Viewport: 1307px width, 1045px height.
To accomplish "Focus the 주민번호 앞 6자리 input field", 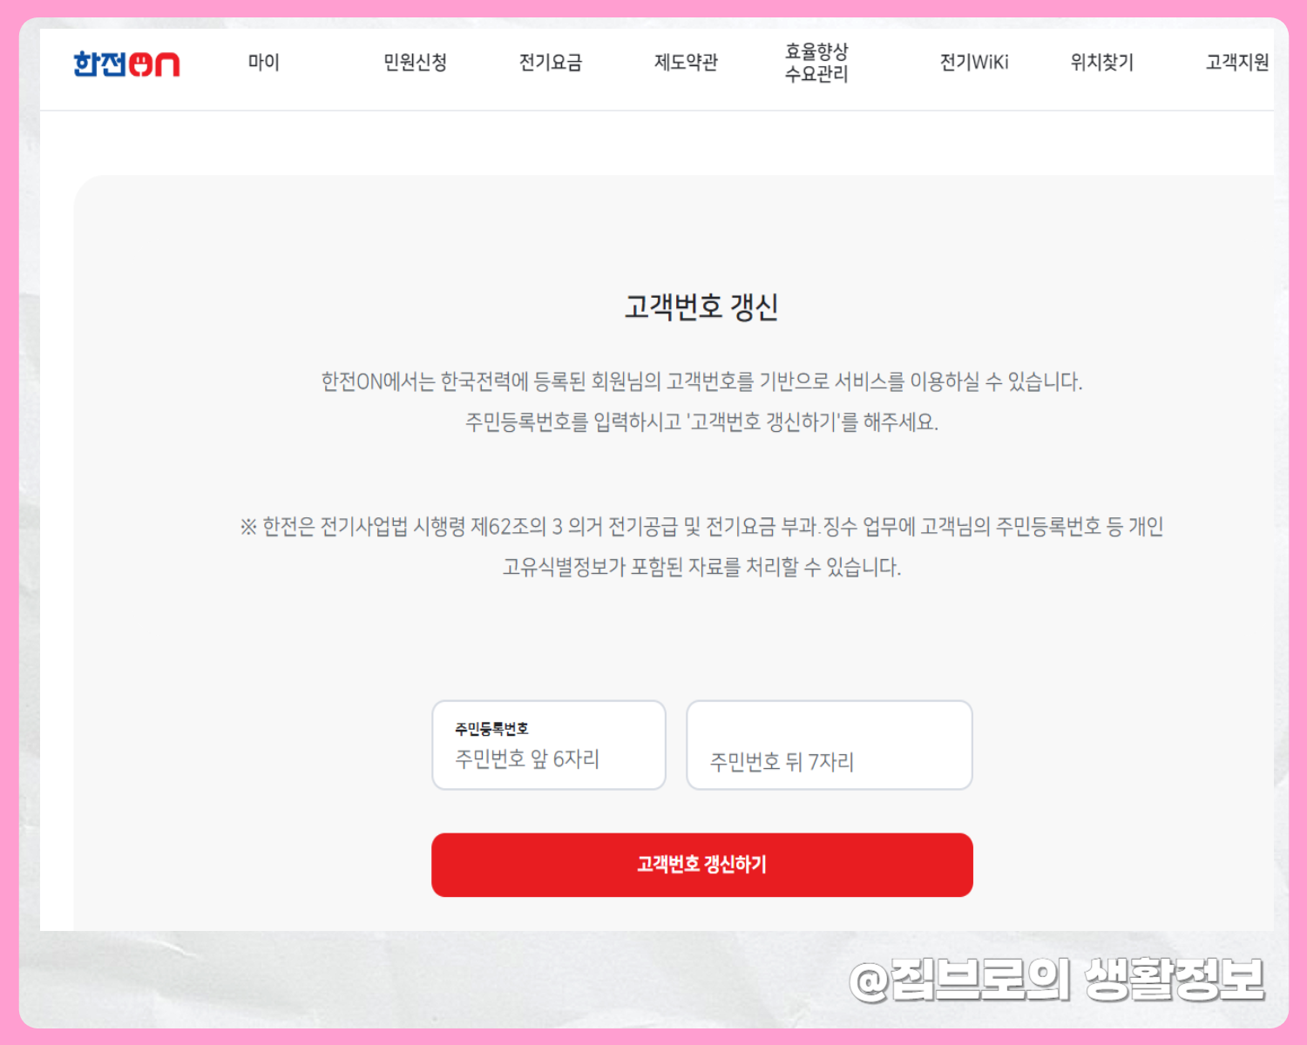I will coord(549,745).
